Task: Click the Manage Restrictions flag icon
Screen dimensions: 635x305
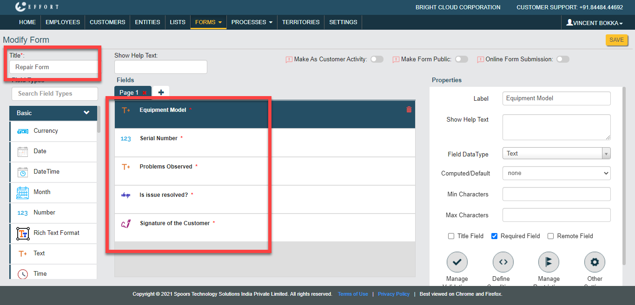Action: [549, 262]
